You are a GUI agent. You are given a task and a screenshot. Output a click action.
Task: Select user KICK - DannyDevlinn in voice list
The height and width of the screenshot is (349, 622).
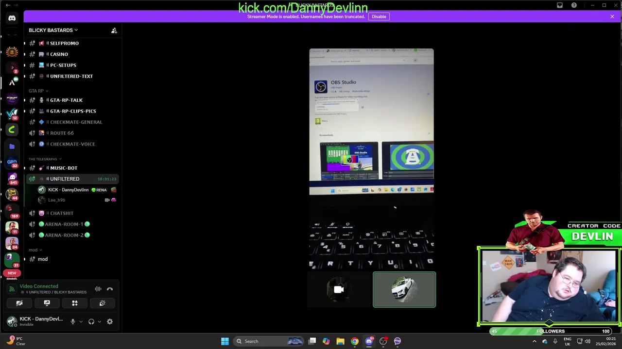point(77,190)
